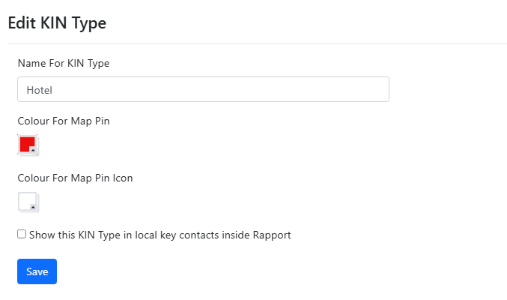This screenshot has height=300, width=507.
Task: Click the 'Colour For Map Pin Icon' label
Action: (x=76, y=178)
